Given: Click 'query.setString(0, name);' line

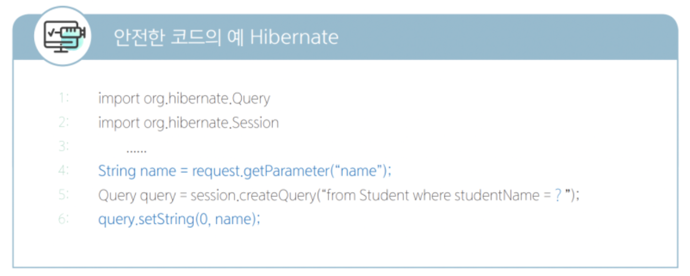Looking at the screenshot, I should point(179,220).
